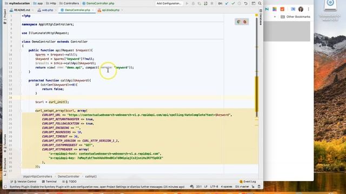Open in Chrome from editor browser popup

click(238, 22)
